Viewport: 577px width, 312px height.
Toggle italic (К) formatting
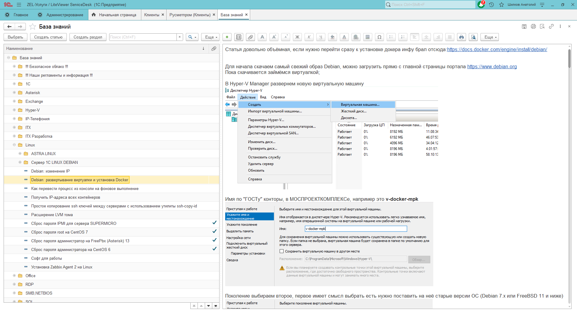pyautogui.click(x=309, y=37)
